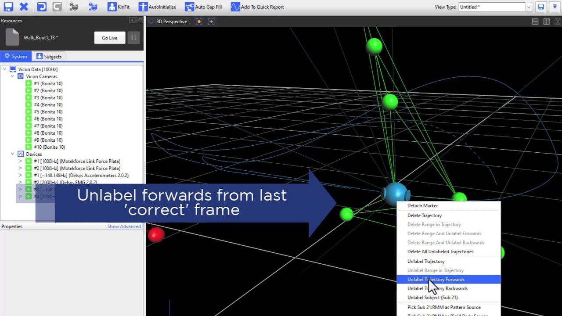Open the View Type combo box arrow
Screen dimensions: 562x316
pyautogui.click(x=529, y=7)
